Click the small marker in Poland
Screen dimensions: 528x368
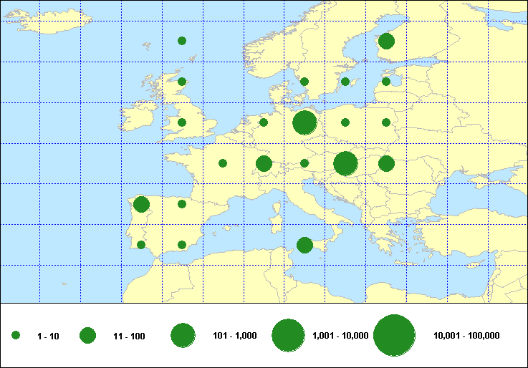coord(345,122)
